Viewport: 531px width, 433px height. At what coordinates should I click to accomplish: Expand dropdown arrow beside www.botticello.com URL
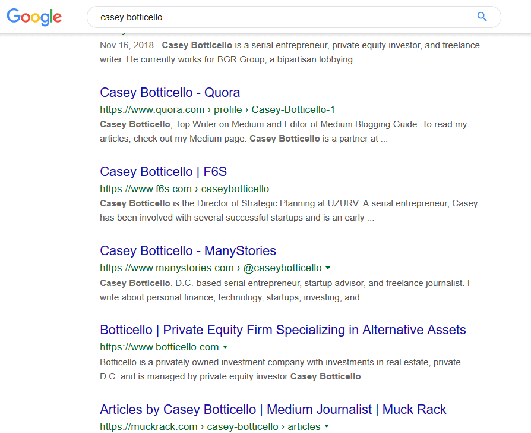tap(225, 347)
